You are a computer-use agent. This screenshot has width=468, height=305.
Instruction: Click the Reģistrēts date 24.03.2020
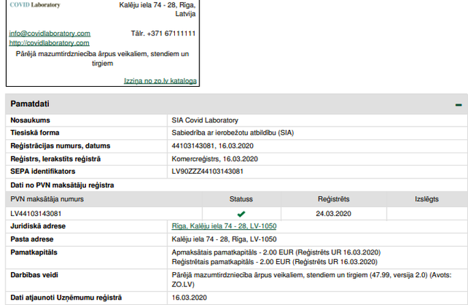[333, 214]
